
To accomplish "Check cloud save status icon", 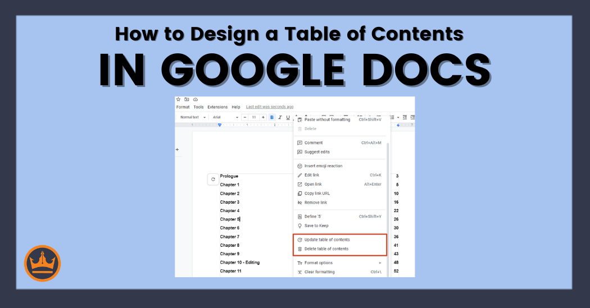I will [196, 99].
